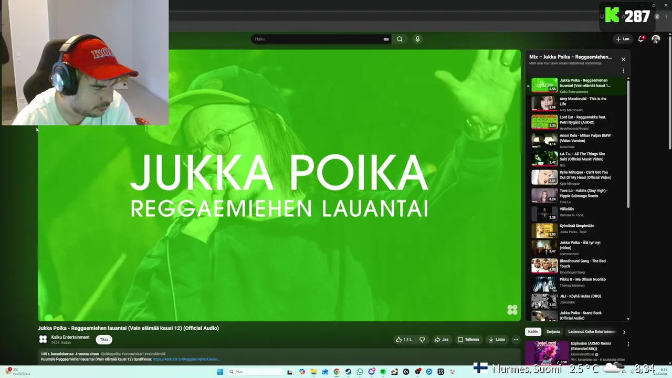Play Kylmästä lämpimään playlist item
The image size is (672, 378).
click(x=577, y=230)
